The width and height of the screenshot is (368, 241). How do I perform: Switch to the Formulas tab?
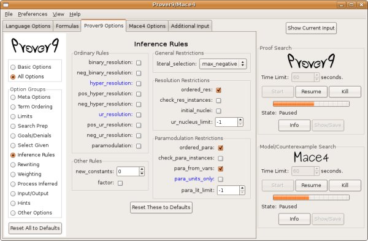(67, 26)
